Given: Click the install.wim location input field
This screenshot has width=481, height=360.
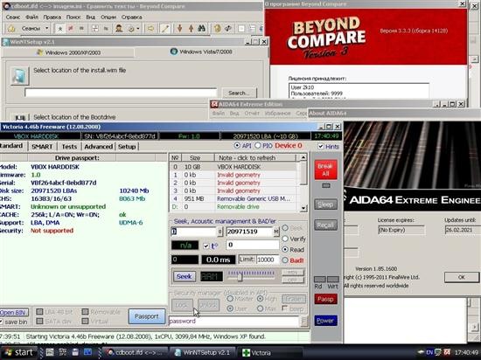Looking at the screenshot, I should click(x=121, y=93).
